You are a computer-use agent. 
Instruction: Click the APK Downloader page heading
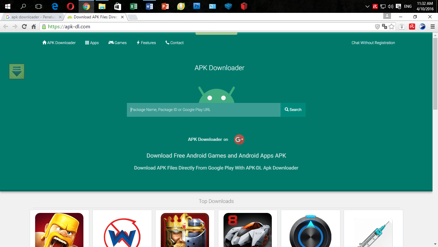coord(219,68)
